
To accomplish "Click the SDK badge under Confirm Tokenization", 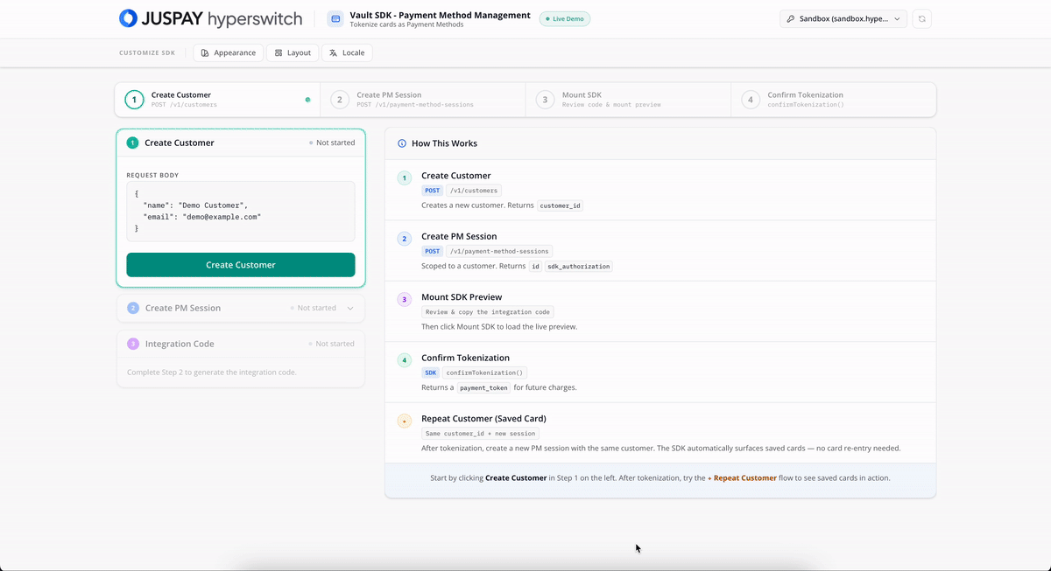I will 430,373.
